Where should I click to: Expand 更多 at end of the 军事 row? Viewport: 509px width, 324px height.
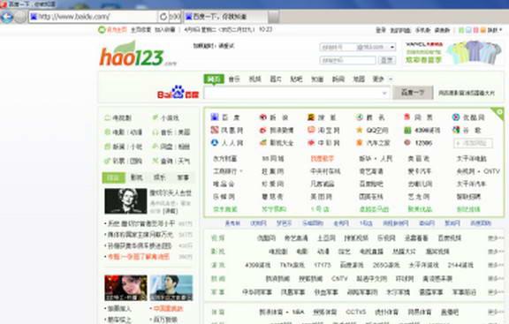496,292
